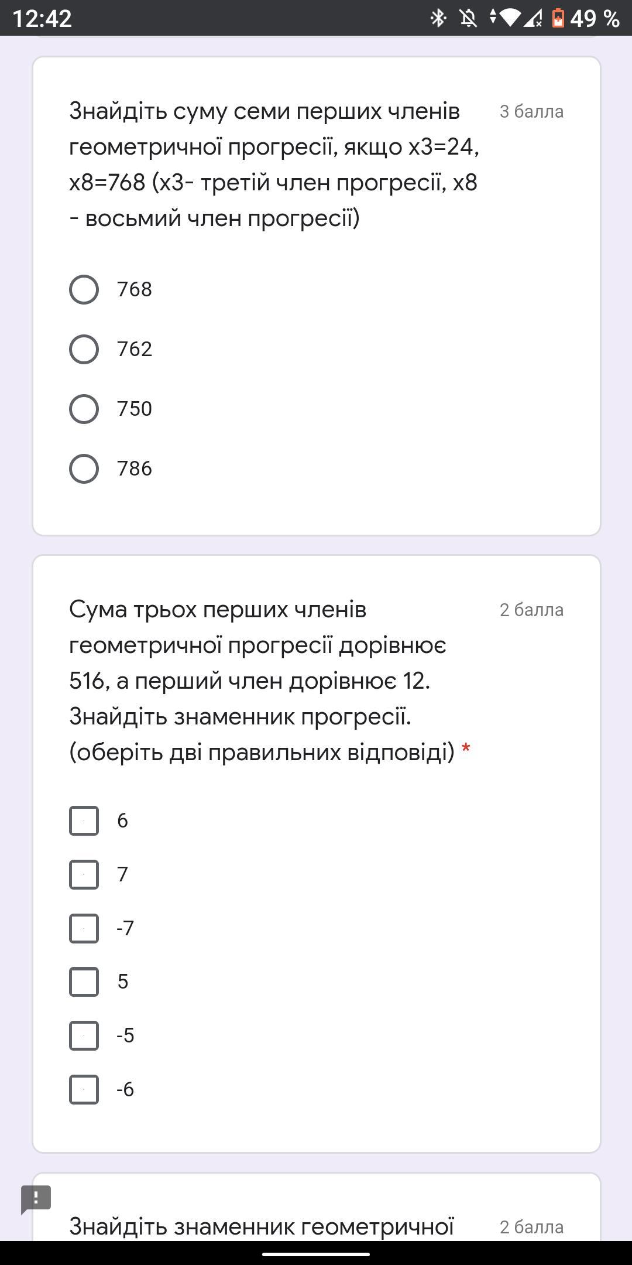Choose the 750 answer option

tap(84, 409)
